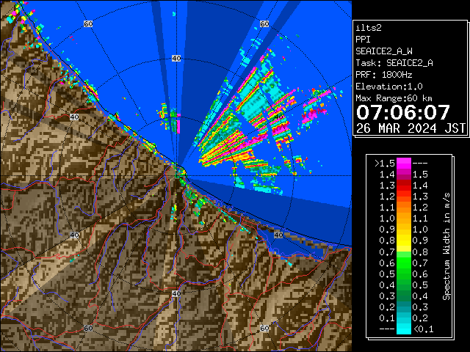Screen dimensions: 470x352
Task: Select the 26 MAR 2024 JST date
Action: [x=411, y=128]
